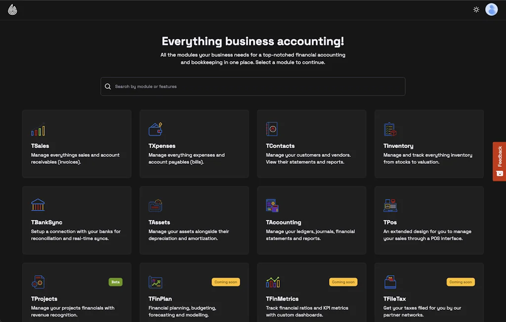Select the TPos cash register icon
Viewport: 506px width, 322px height.
[390, 205]
